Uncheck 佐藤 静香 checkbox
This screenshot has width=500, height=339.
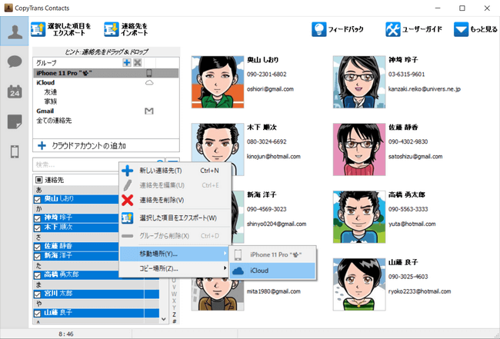[x=38, y=247]
